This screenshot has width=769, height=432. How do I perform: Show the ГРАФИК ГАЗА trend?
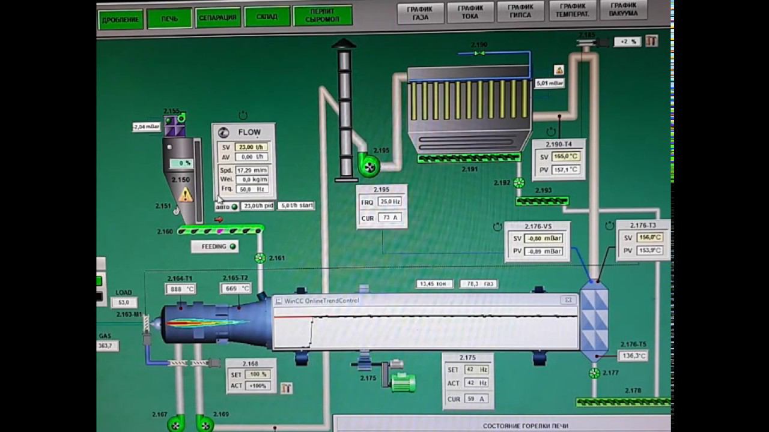pyautogui.click(x=421, y=13)
